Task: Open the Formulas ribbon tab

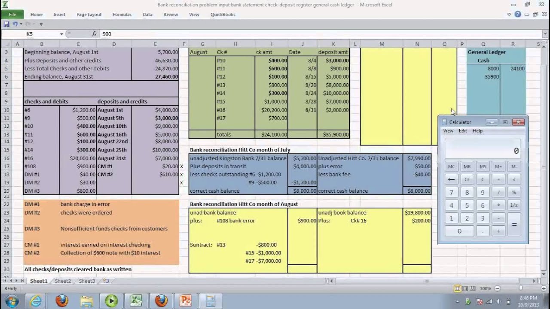Action: [x=122, y=15]
